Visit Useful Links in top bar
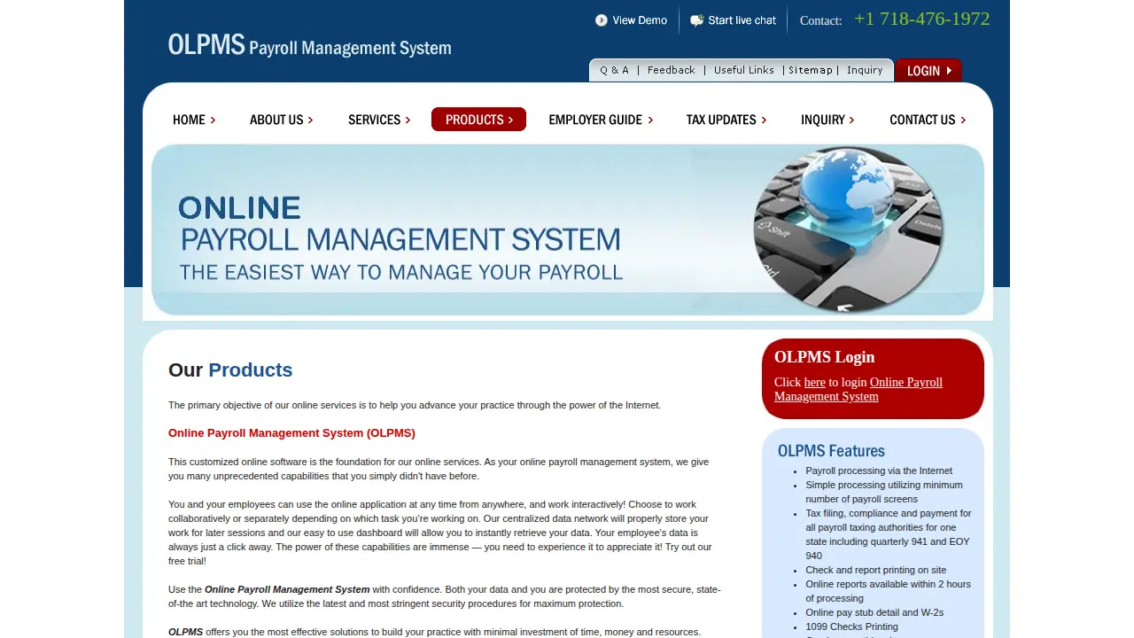Viewport: 1134px width, 638px height. tap(744, 70)
